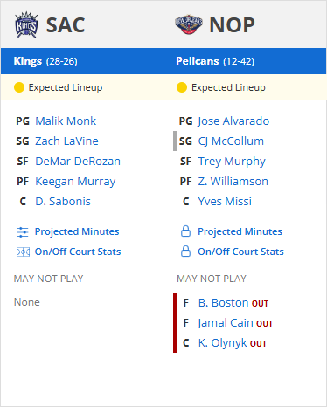Select DeMar DeRozan in the Kings lineup
327x407 pixels.
pos(78,162)
